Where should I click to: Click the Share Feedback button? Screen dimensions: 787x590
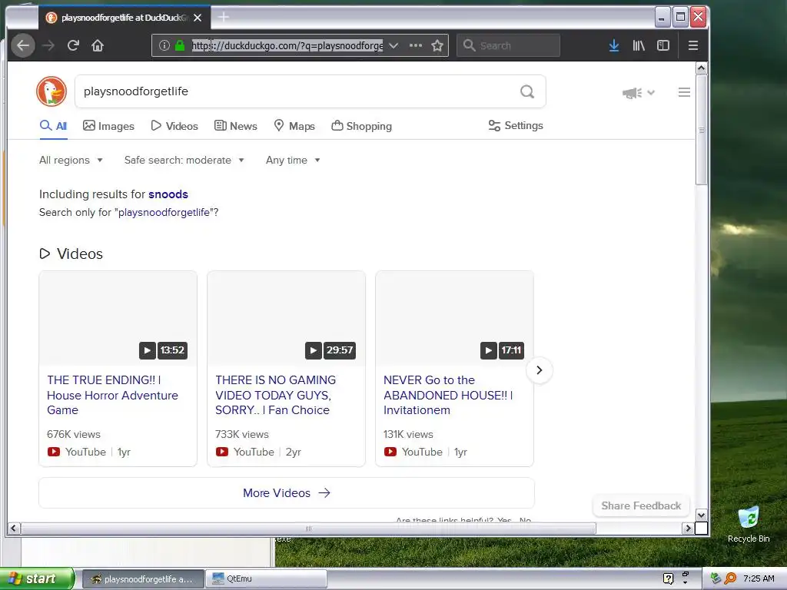(641, 505)
